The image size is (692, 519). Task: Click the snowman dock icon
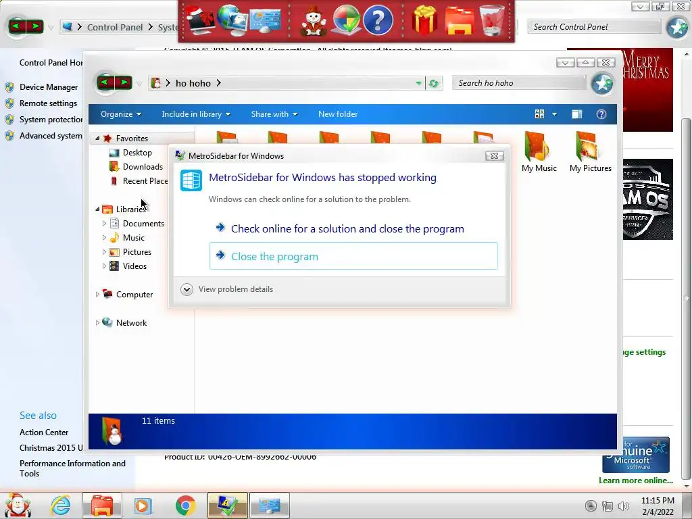coord(313,20)
